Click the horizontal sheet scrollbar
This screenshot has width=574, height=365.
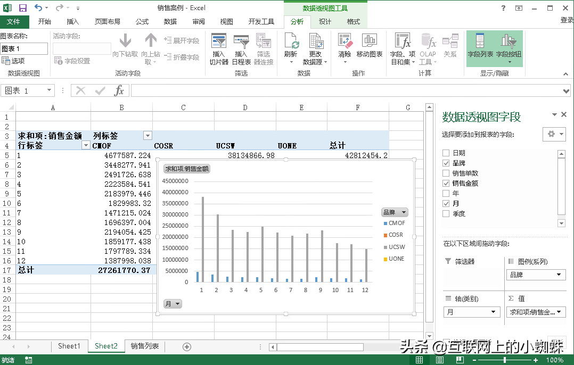[320, 347]
